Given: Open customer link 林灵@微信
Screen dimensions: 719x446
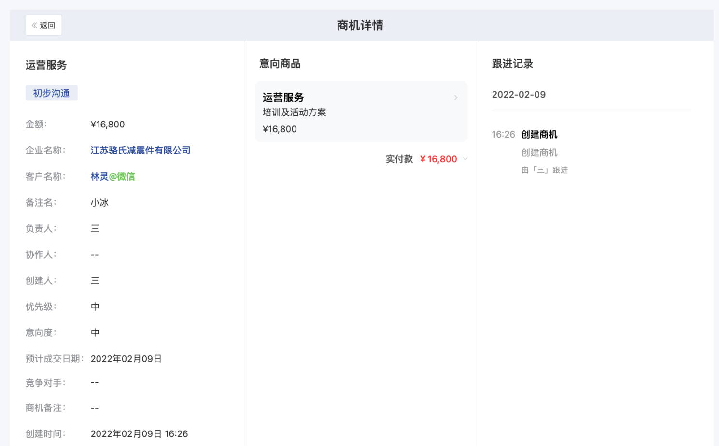Looking at the screenshot, I should click(113, 177).
